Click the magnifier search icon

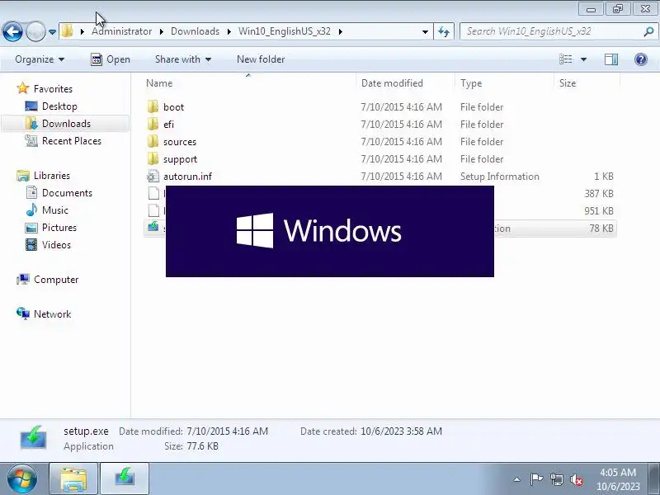tap(648, 31)
